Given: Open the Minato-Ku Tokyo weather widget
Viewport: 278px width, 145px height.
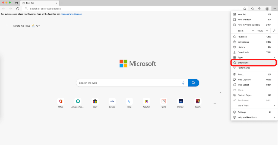Looking at the screenshot, I should 27,26.
